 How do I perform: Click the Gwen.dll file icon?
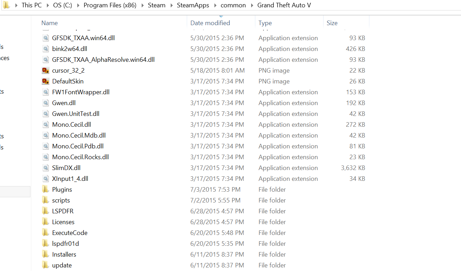pos(45,103)
